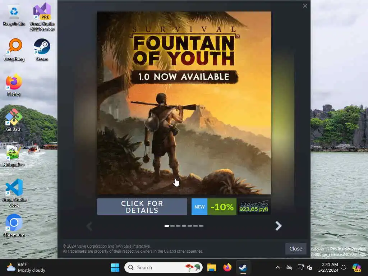The image size is (368, 276).
Task: Open the Fountain of Youth game artwork
Action: tap(184, 103)
